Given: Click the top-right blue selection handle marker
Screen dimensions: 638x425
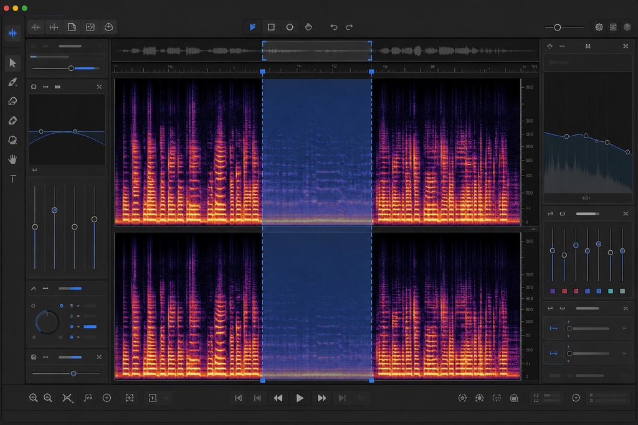Looking at the screenshot, I should coord(371,72).
